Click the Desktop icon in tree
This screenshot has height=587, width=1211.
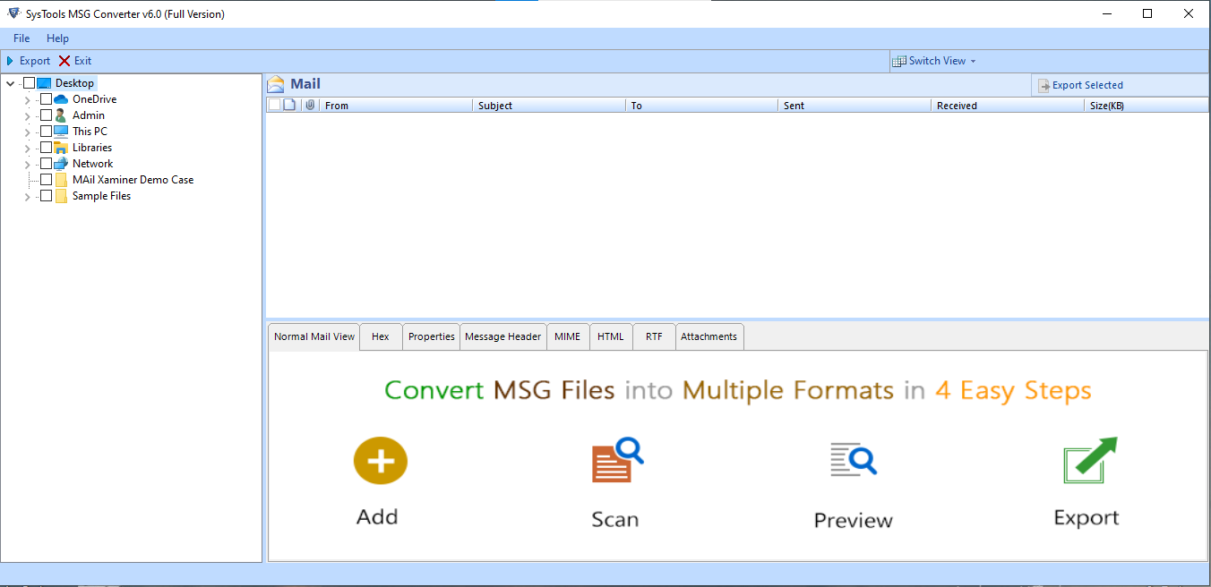point(44,83)
